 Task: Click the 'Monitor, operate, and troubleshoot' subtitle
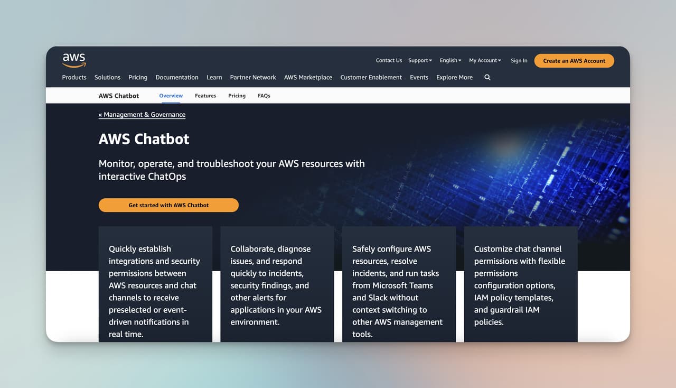231,170
